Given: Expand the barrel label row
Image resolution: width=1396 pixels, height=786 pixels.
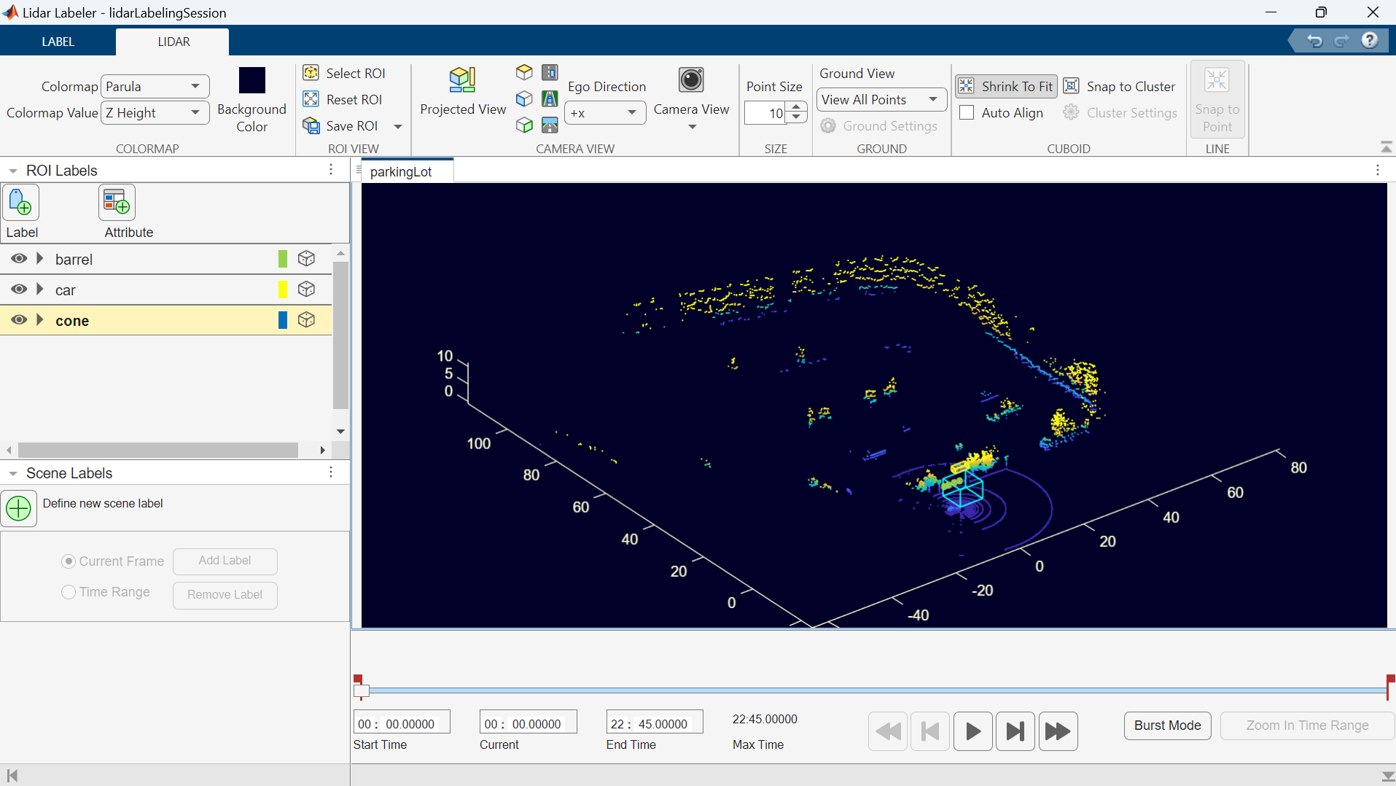Looking at the screenshot, I should click(40, 259).
